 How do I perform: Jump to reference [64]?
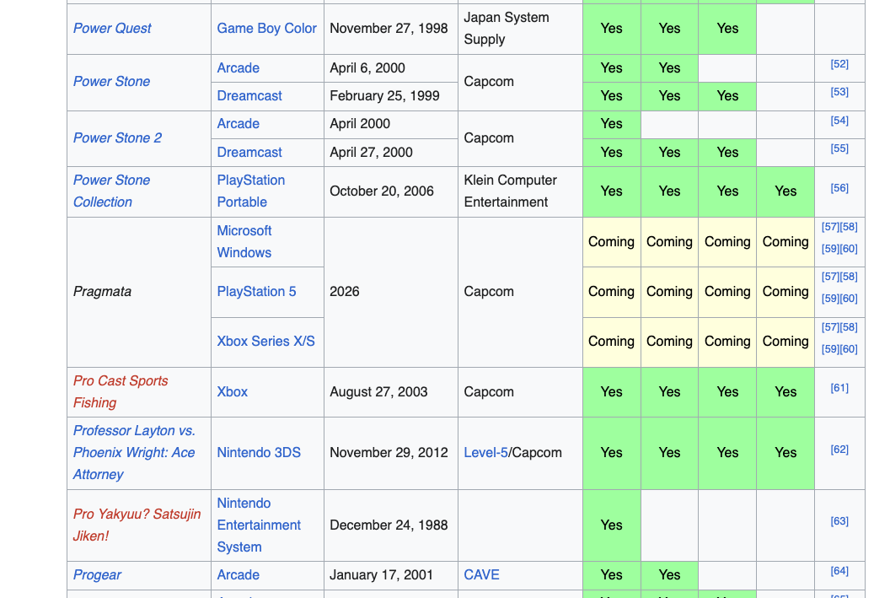click(839, 571)
